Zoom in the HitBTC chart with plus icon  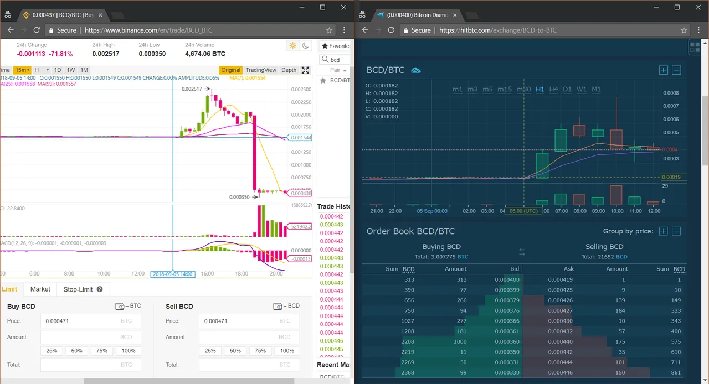tap(663, 70)
